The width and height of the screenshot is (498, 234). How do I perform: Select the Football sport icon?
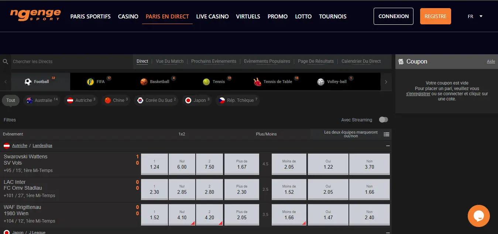pyautogui.click(x=28, y=81)
